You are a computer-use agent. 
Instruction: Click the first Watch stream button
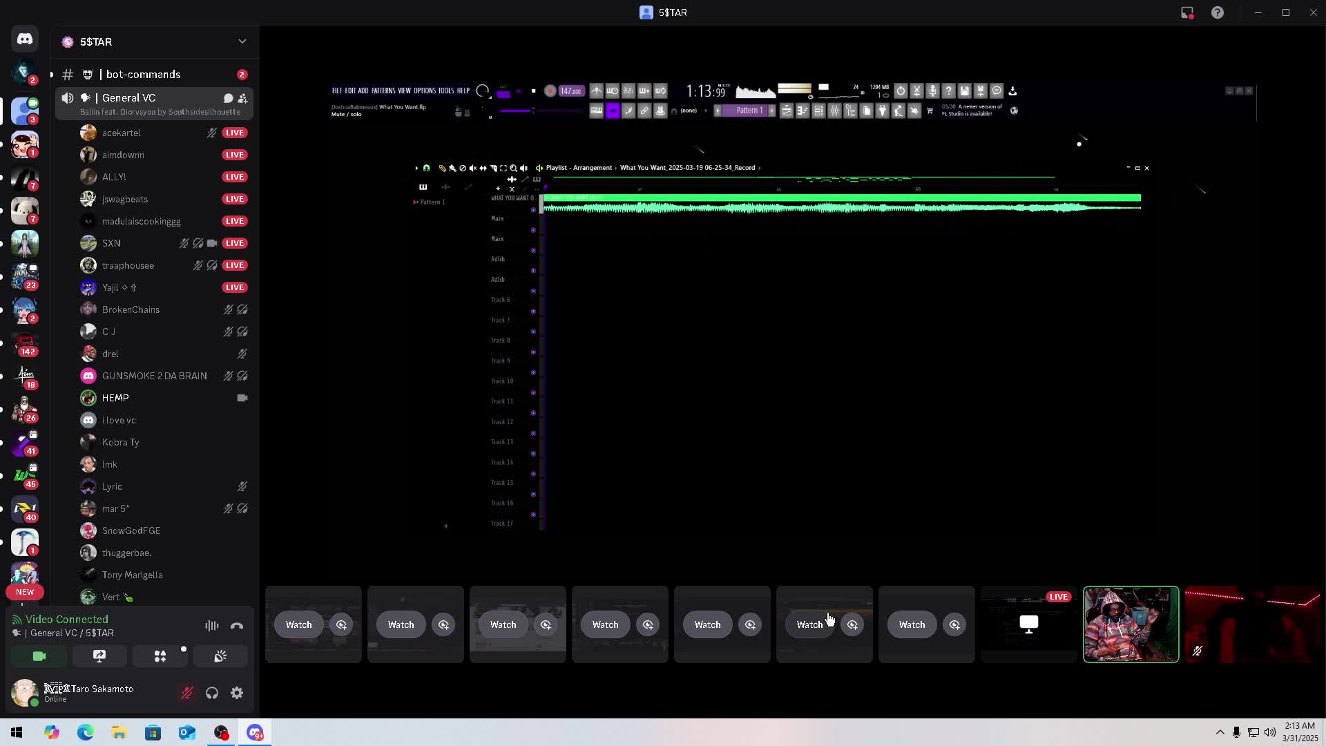click(299, 624)
